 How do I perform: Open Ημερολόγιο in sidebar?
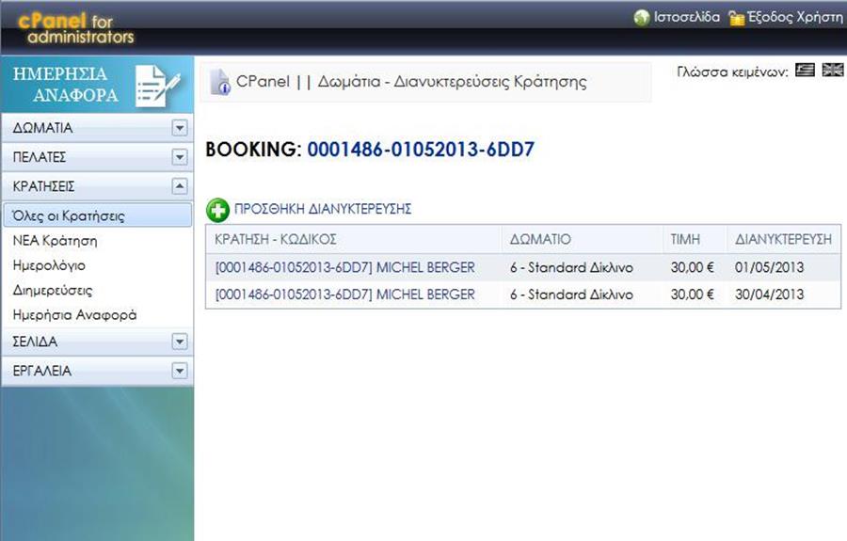pyautogui.click(x=49, y=265)
